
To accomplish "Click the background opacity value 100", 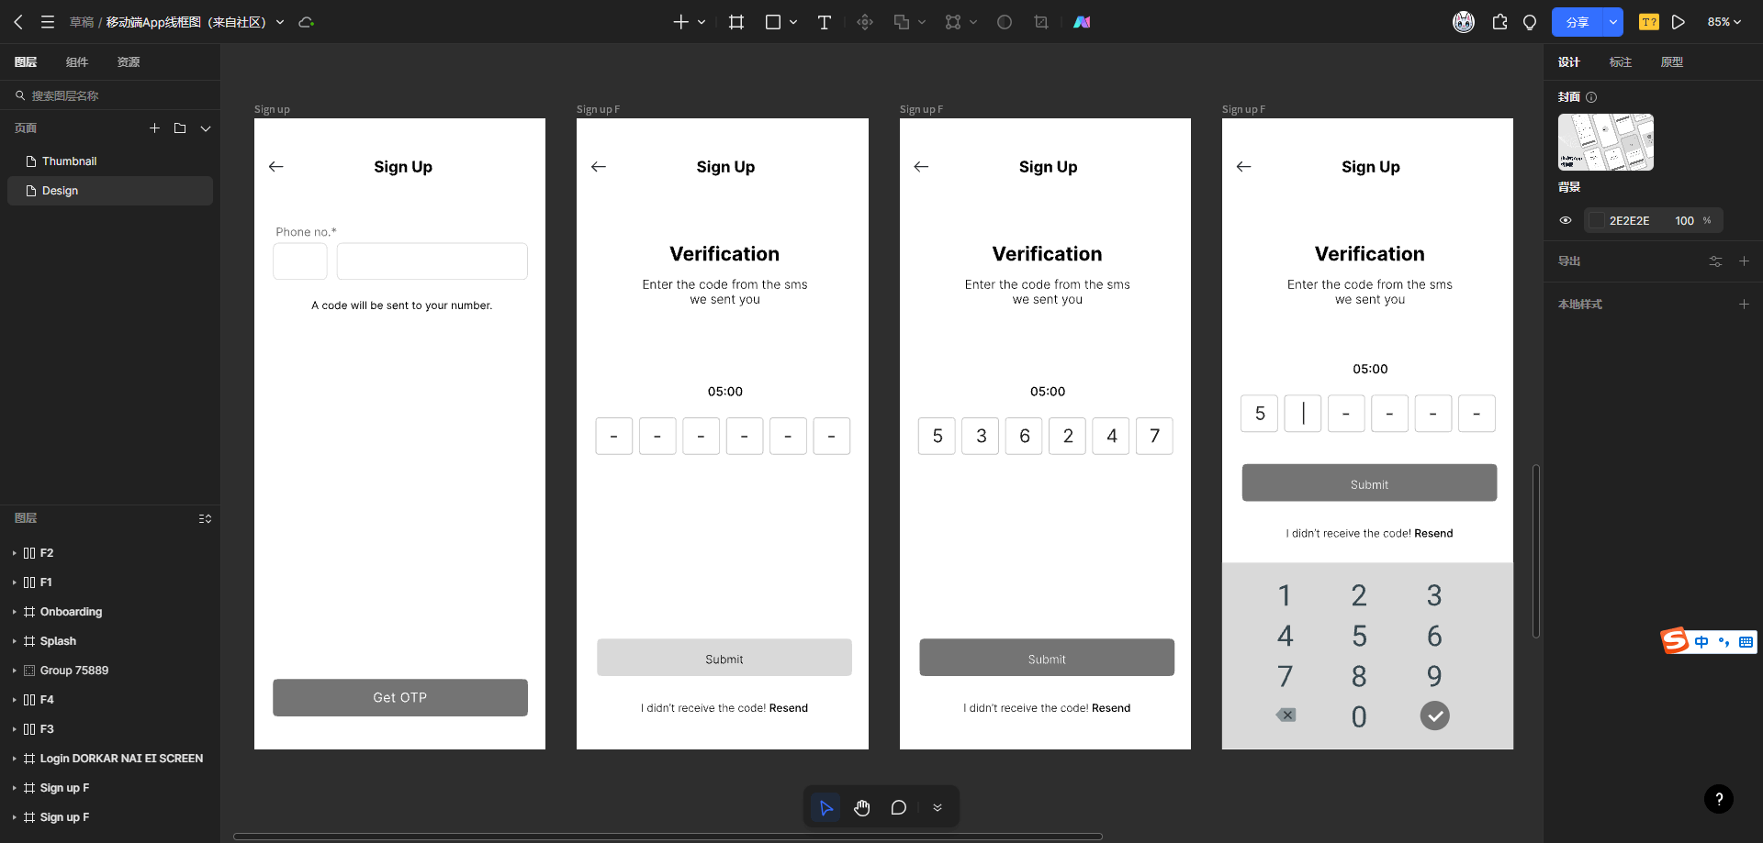I will (1684, 221).
